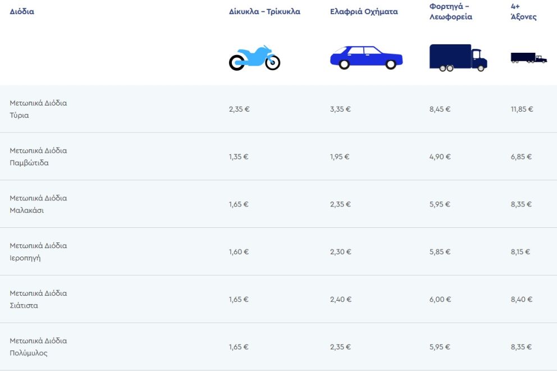Click the Φορτηγά – Λεωφορεία column header

(x=450, y=12)
